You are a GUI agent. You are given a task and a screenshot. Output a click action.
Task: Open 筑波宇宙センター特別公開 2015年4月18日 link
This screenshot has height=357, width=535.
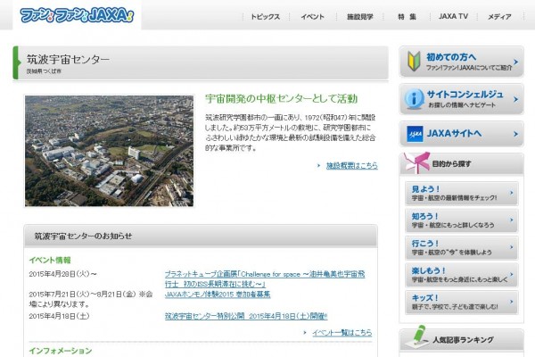click(246, 316)
